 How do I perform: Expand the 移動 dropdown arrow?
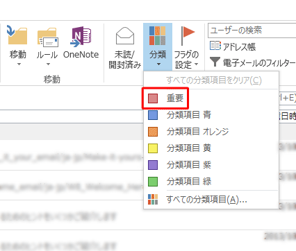[19, 64]
